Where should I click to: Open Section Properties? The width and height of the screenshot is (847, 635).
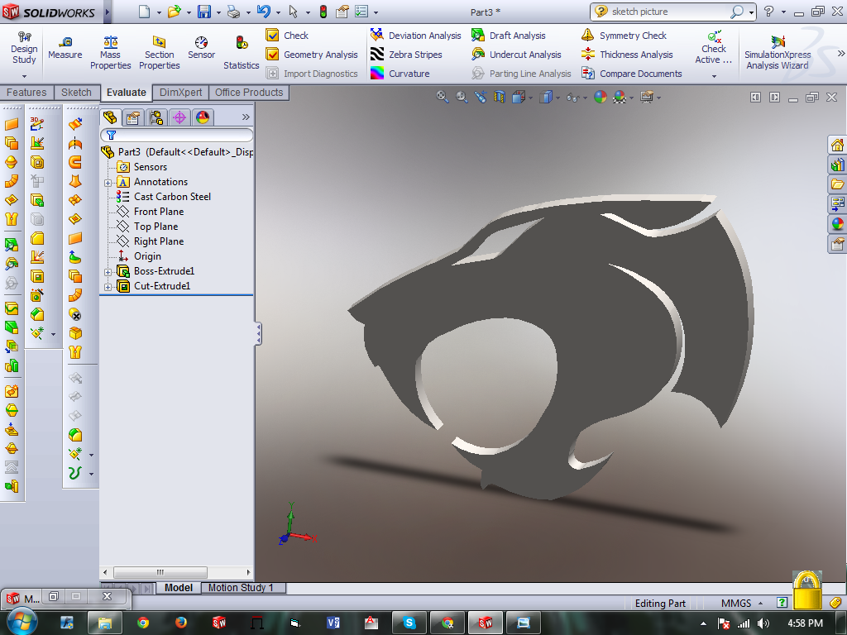[160, 53]
